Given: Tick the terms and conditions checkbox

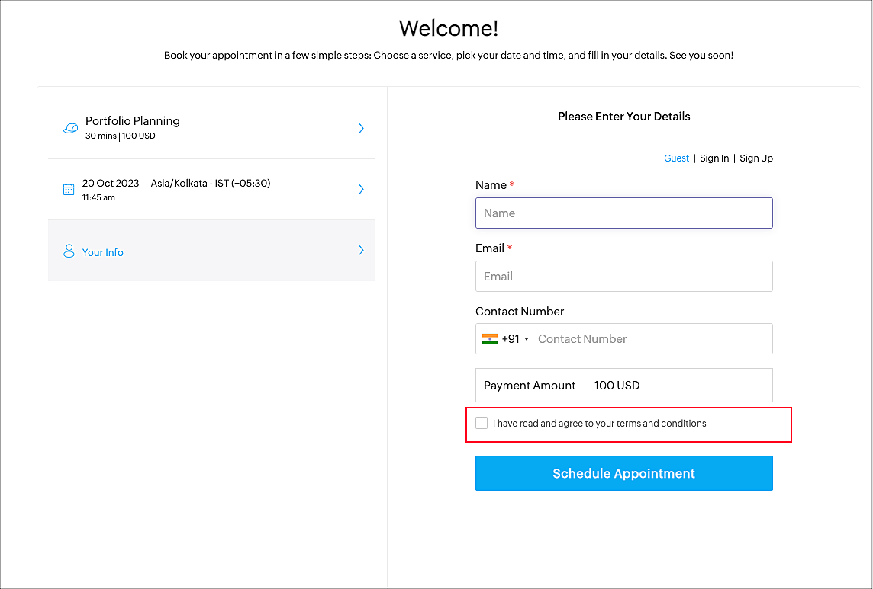Looking at the screenshot, I should [x=482, y=423].
